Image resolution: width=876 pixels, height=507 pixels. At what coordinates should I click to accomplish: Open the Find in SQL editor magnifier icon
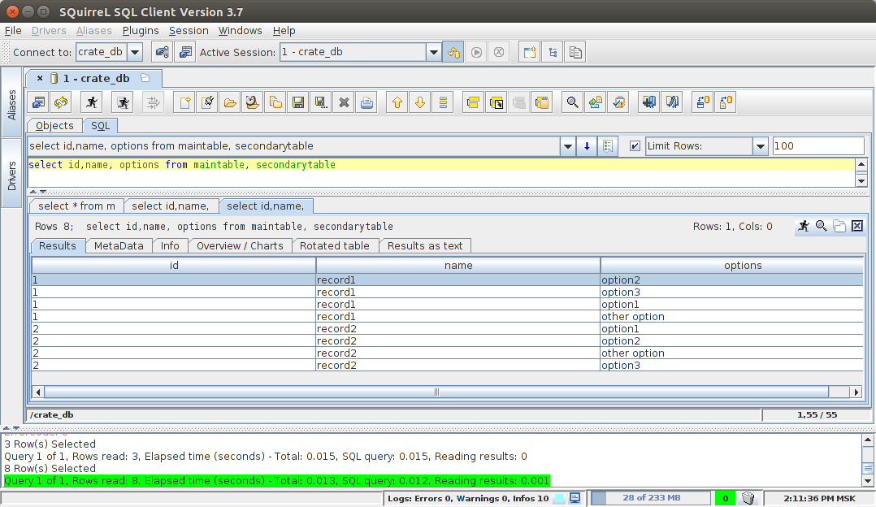pyautogui.click(x=573, y=102)
